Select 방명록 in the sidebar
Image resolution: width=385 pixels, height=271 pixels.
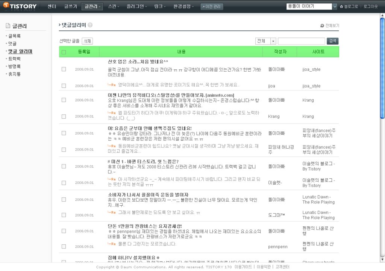click(14, 66)
